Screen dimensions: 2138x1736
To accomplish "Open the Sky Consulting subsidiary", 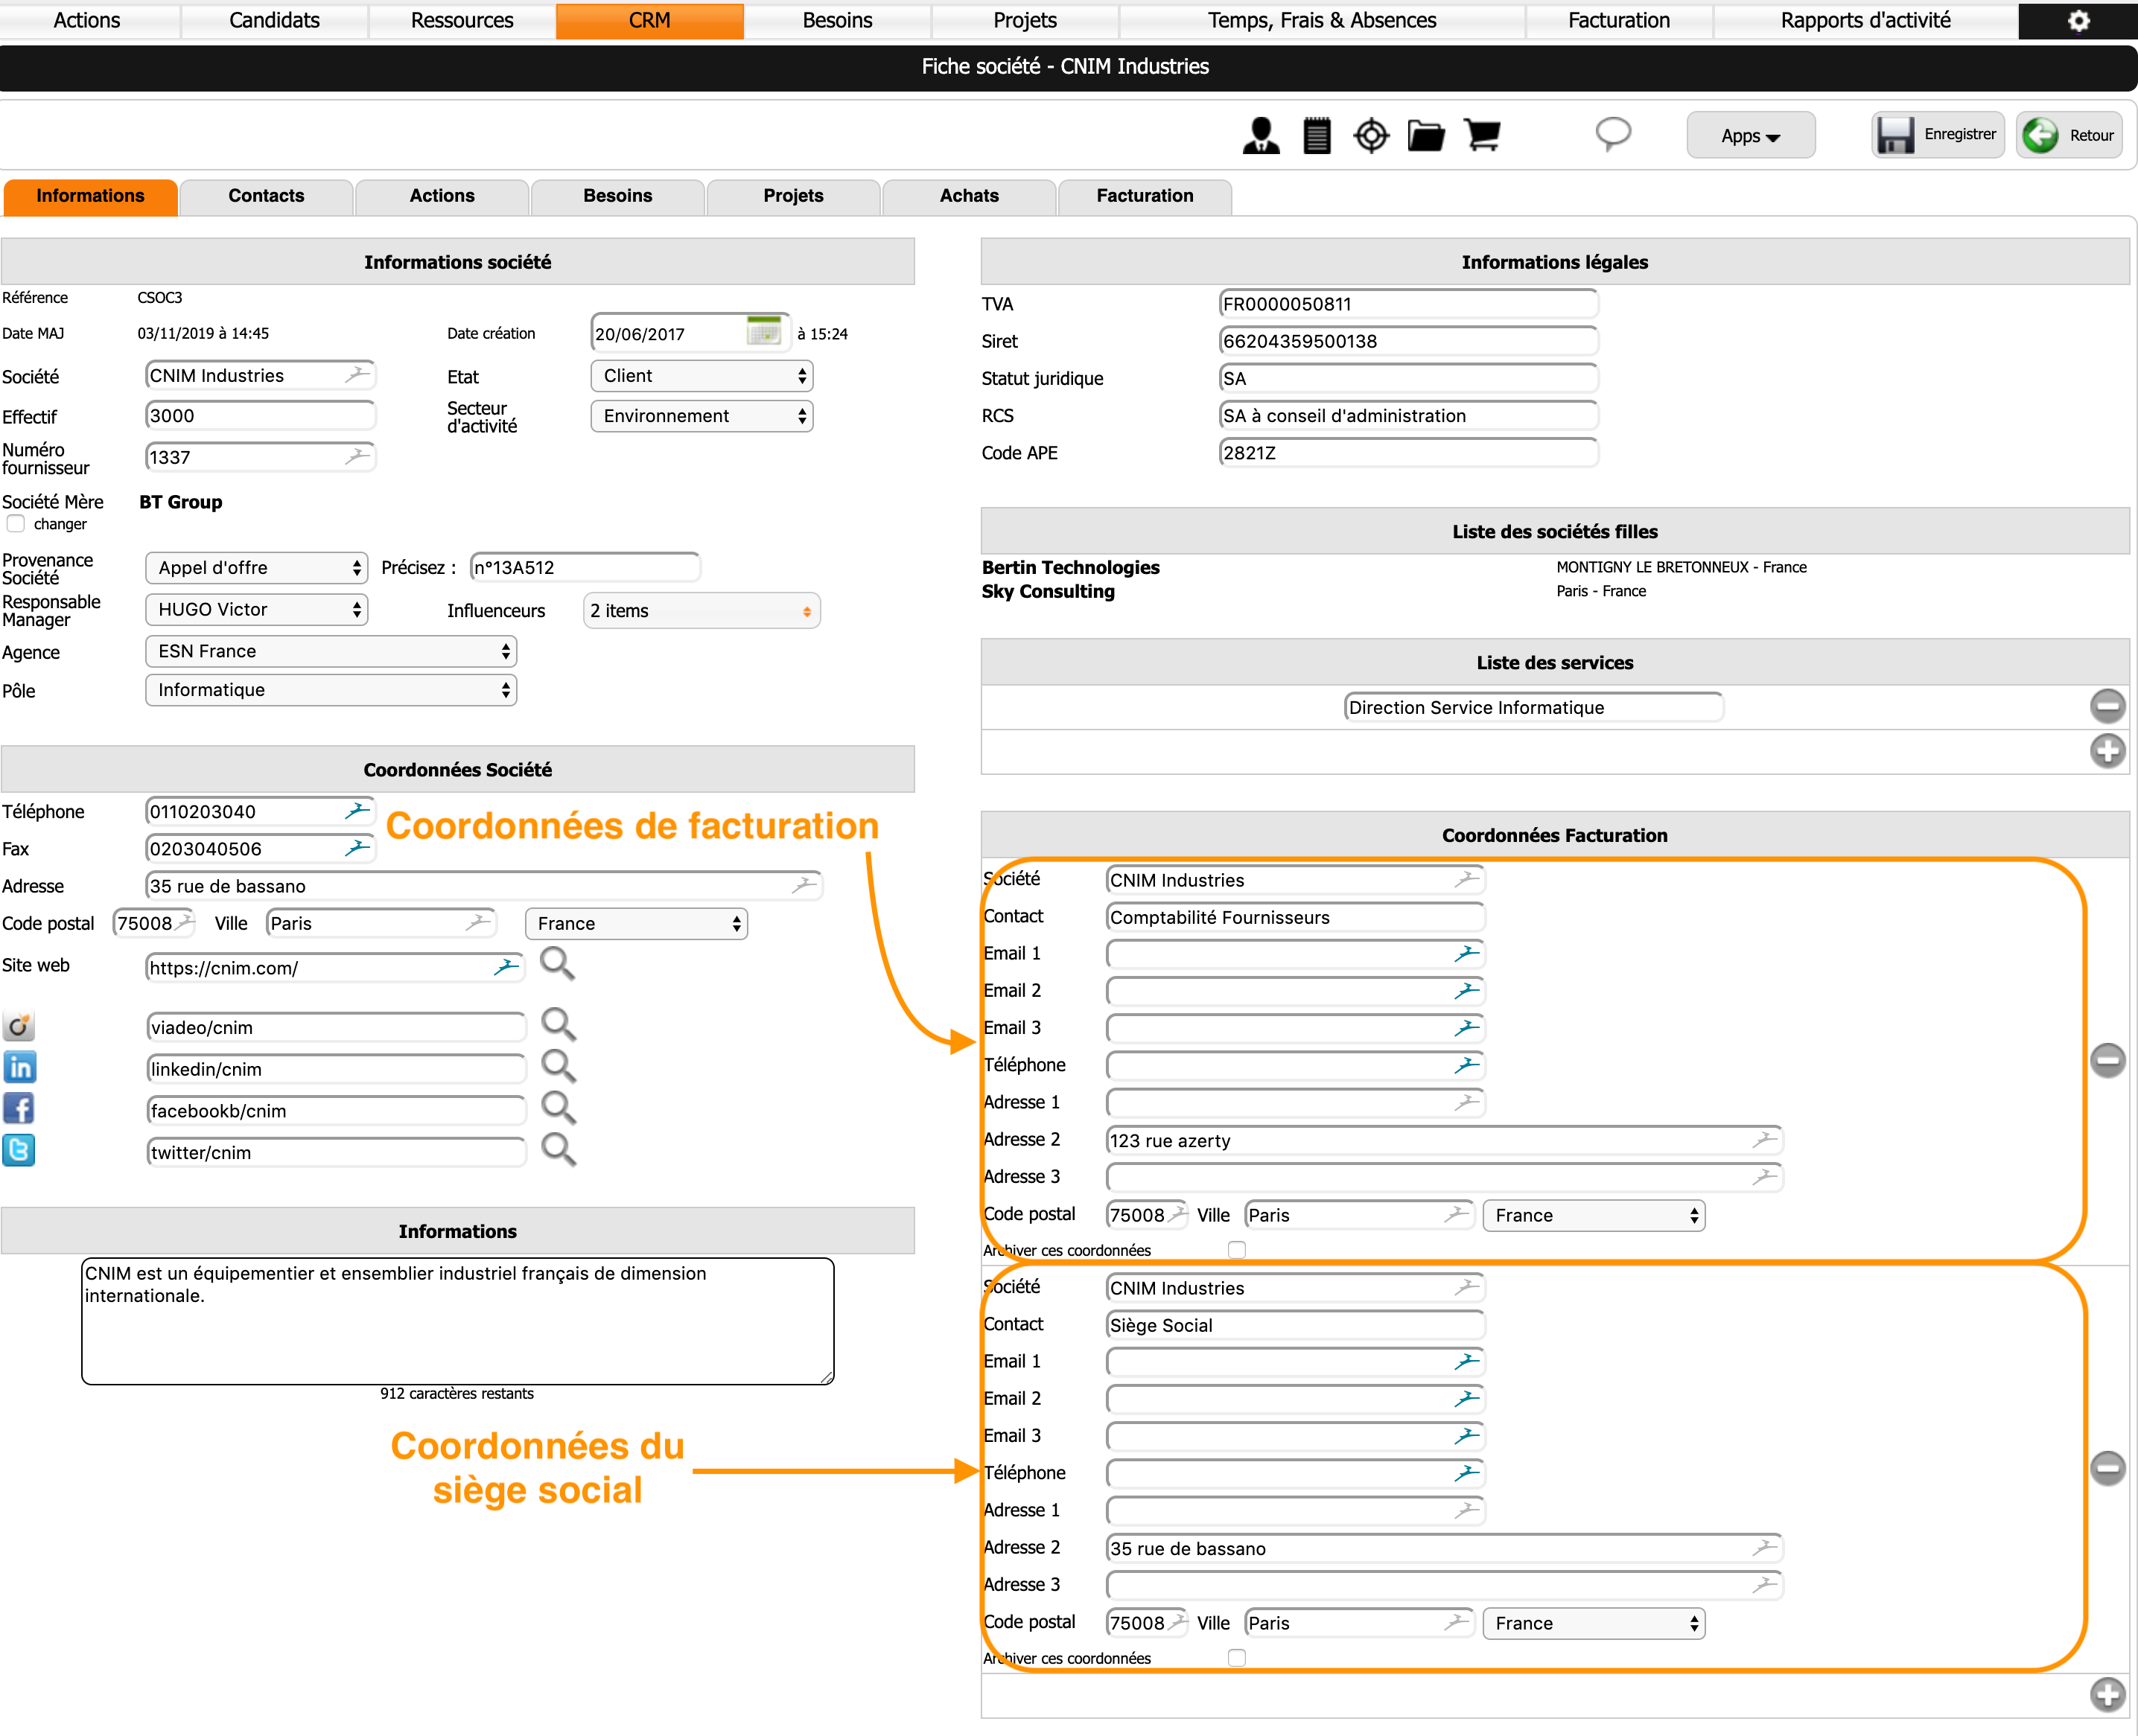I will (x=1048, y=591).
